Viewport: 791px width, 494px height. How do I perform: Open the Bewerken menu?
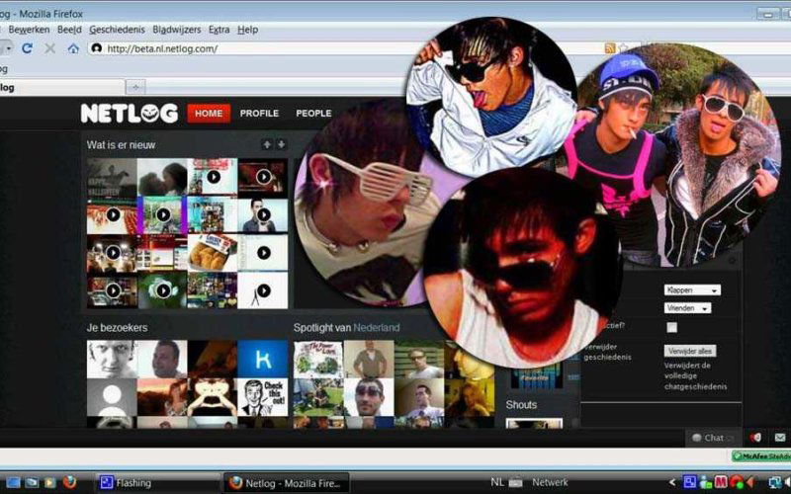(29, 30)
